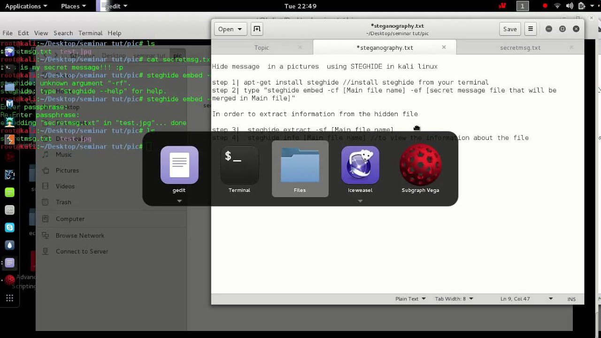Open the Applications menu
The width and height of the screenshot is (601, 338).
click(26, 6)
